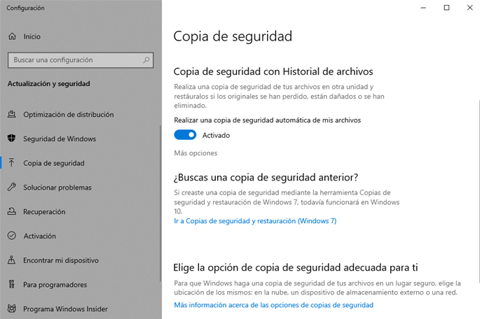This screenshot has height=319, width=480.
Task: Click the Programa Windows Insider icon
Action: [x=11, y=309]
